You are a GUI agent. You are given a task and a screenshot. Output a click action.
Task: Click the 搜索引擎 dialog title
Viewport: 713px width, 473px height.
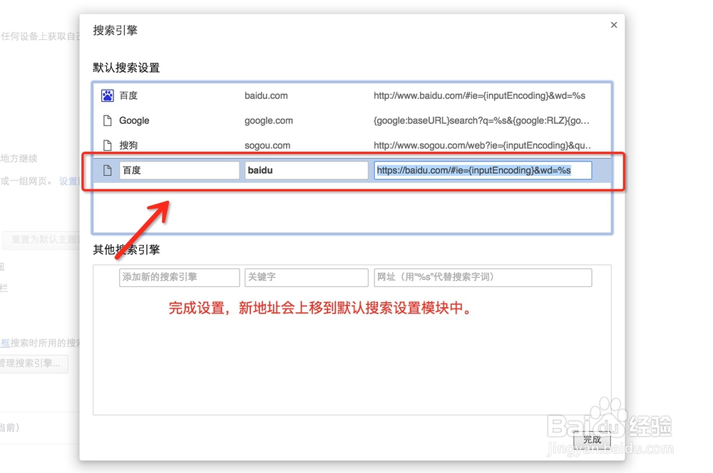[x=115, y=31]
